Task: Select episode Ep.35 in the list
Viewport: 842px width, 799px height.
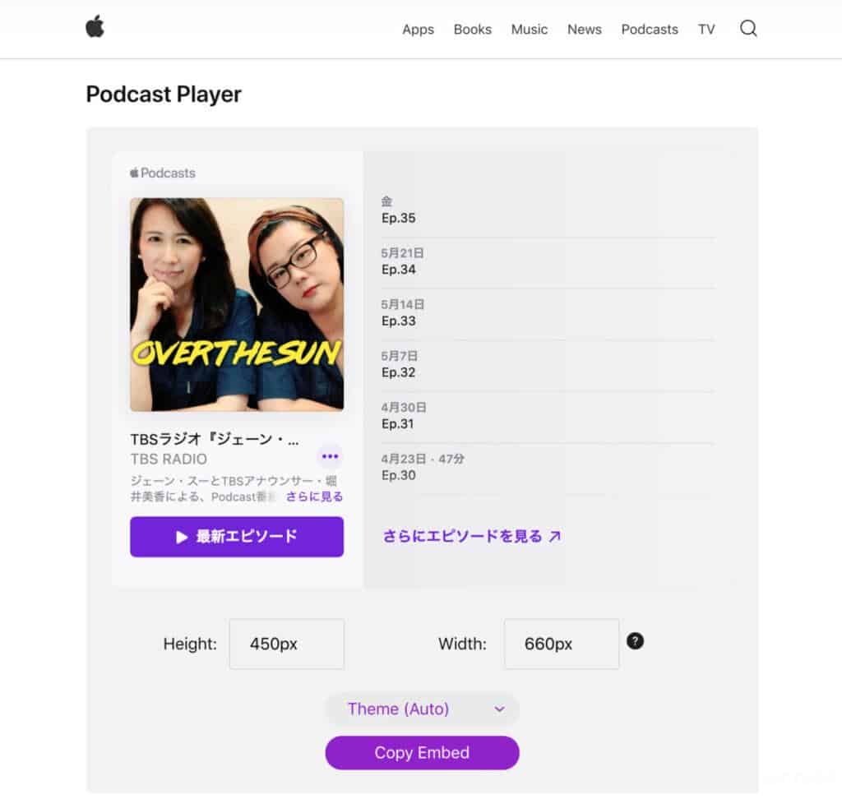Action: click(x=548, y=211)
